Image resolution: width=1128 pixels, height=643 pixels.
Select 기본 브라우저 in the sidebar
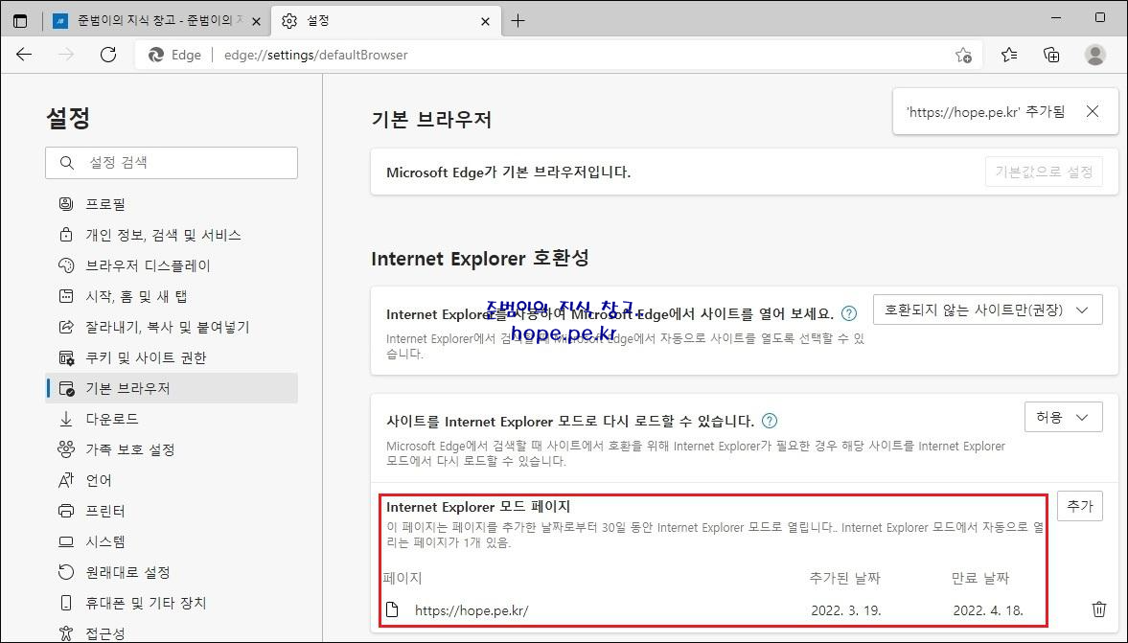pos(172,388)
